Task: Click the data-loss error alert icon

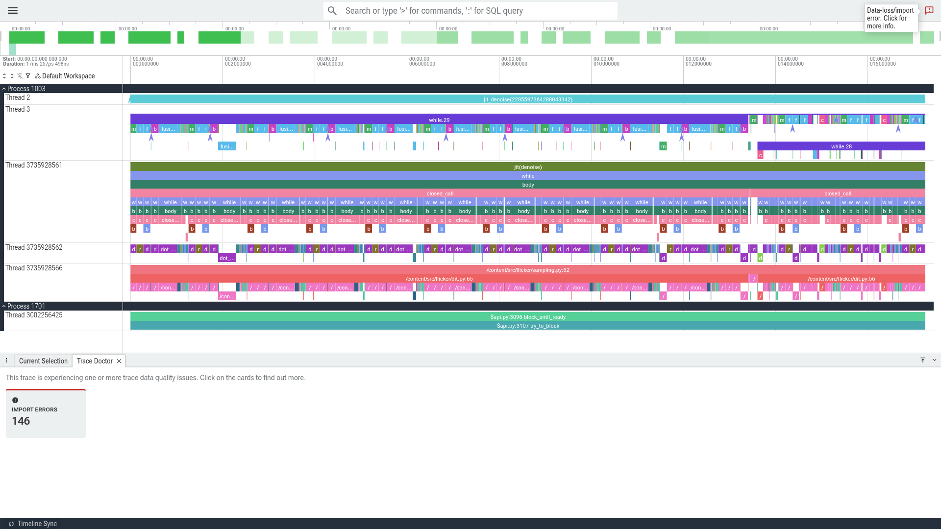Action: [929, 10]
